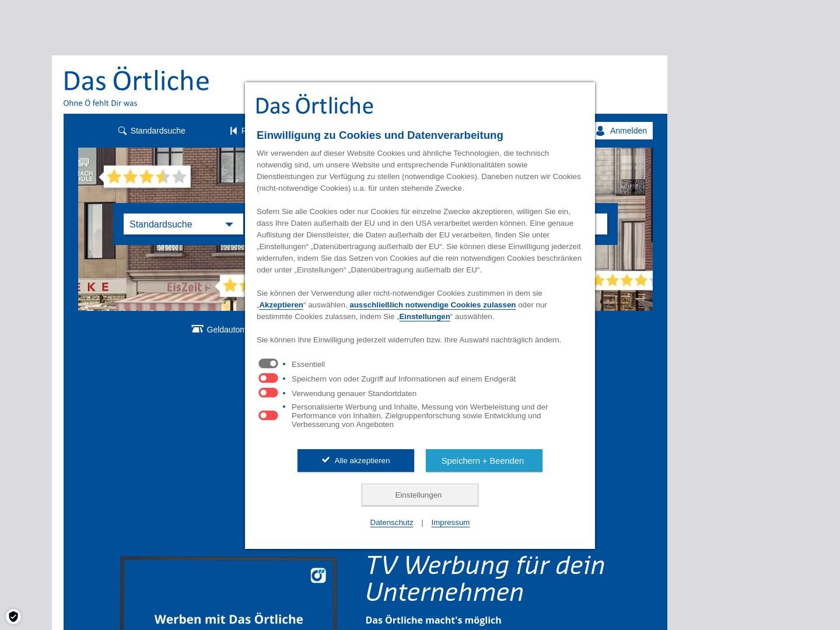Click the ausschließlich notwendige Cookies zulassen link
Screen dimensions: 840x630
[x=433, y=305]
